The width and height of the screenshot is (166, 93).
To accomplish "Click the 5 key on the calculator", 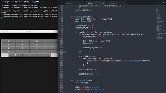I will click(23, 48).
